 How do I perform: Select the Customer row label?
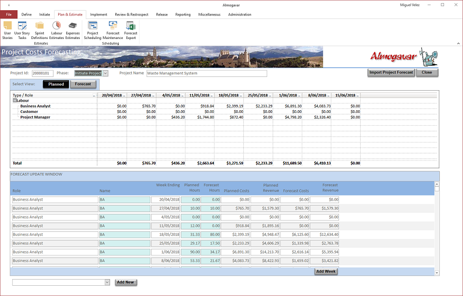(x=29, y=112)
